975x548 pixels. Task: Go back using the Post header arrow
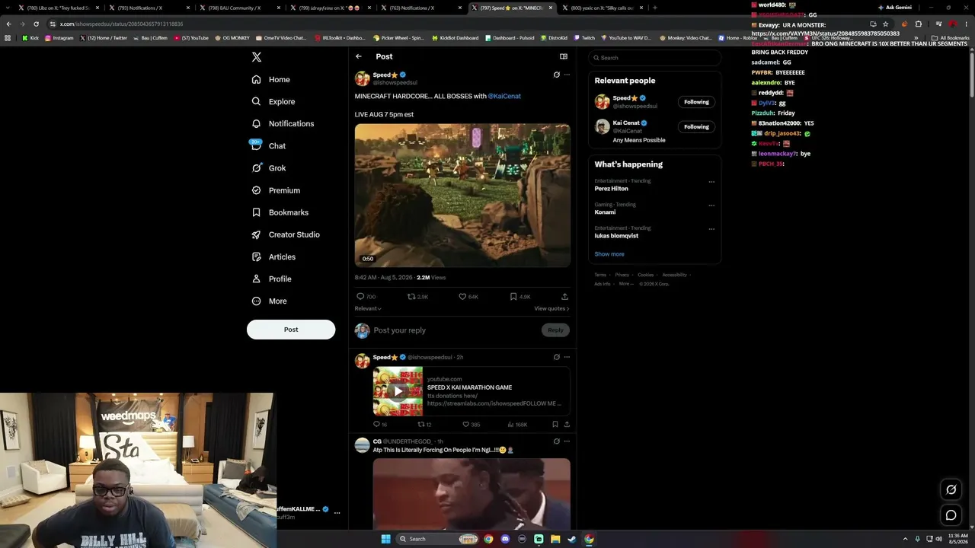359,56
